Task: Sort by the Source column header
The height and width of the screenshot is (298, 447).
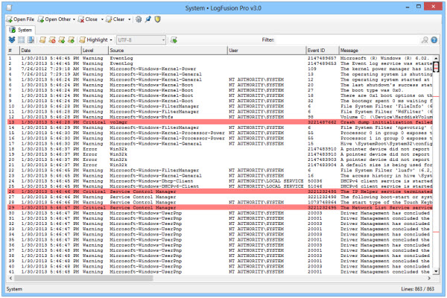Action: click(x=168, y=51)
